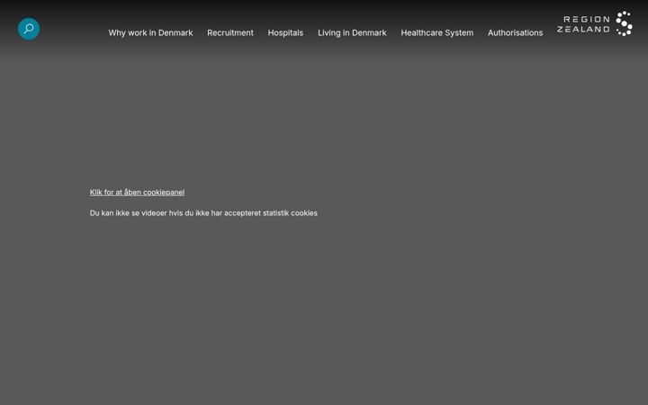Image resolution: width=648 pixels, height=405 pixels.
Task: Open Living in Denmark menu
Action: (352, 33)
